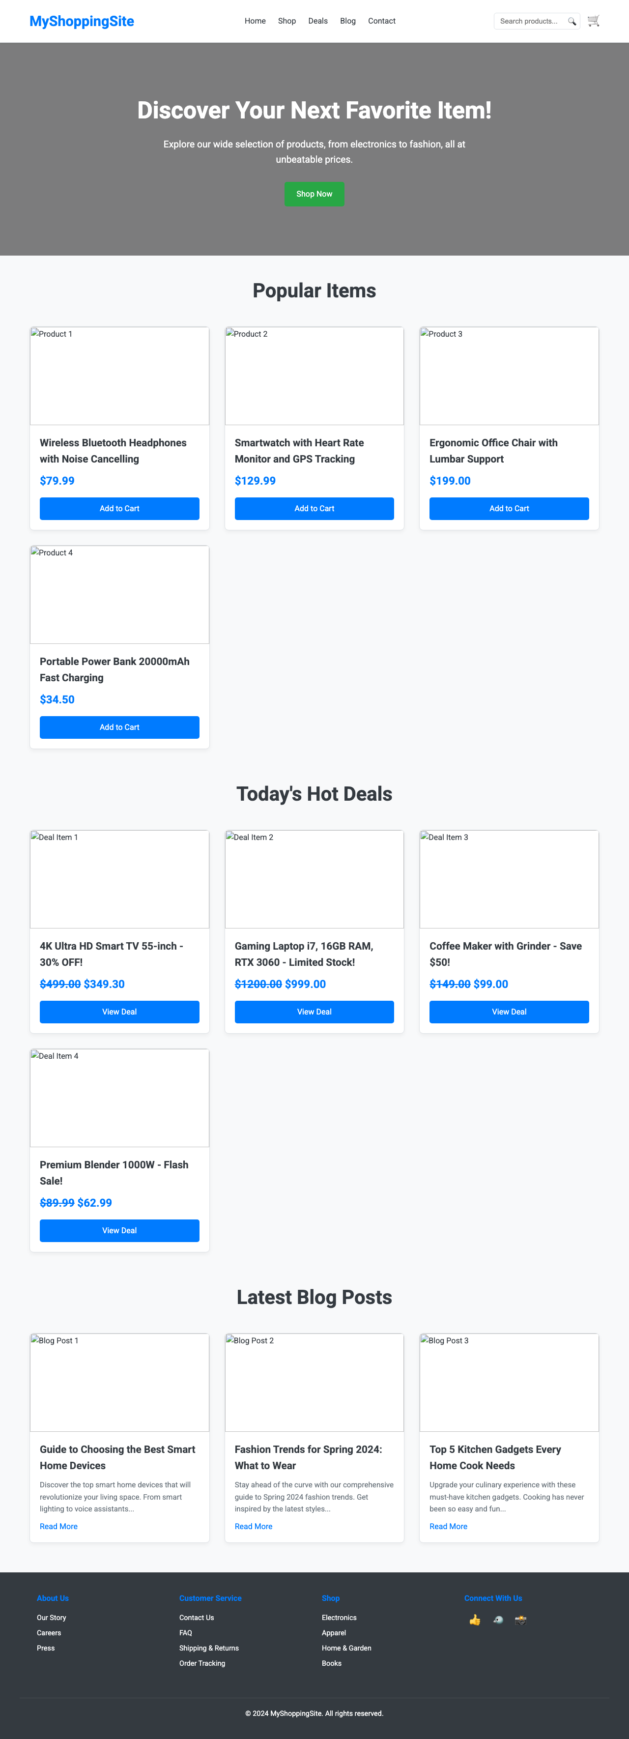Click the MyShoppingSite logo
Viewport: 629px width, 1739px height.
[x=82, y=21]
